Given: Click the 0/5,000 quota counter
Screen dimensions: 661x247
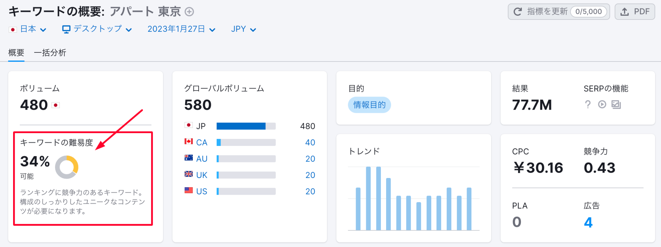Looking at the screenshot, I should [x=589, y=12].
